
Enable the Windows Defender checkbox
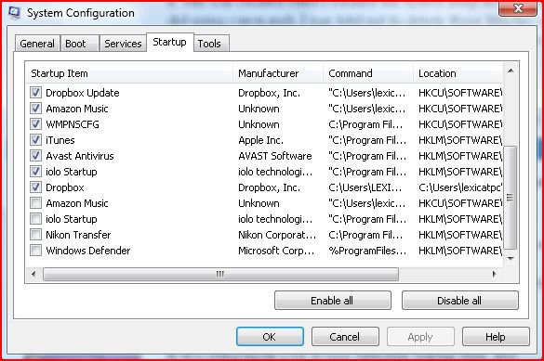[x=35, y=251]
